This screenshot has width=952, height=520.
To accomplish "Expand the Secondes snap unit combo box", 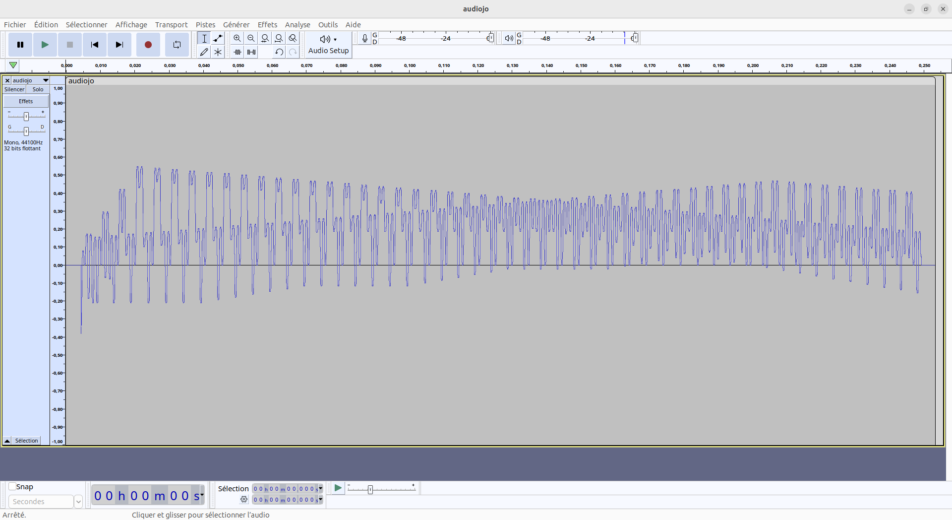I will (x=78, y=502).
